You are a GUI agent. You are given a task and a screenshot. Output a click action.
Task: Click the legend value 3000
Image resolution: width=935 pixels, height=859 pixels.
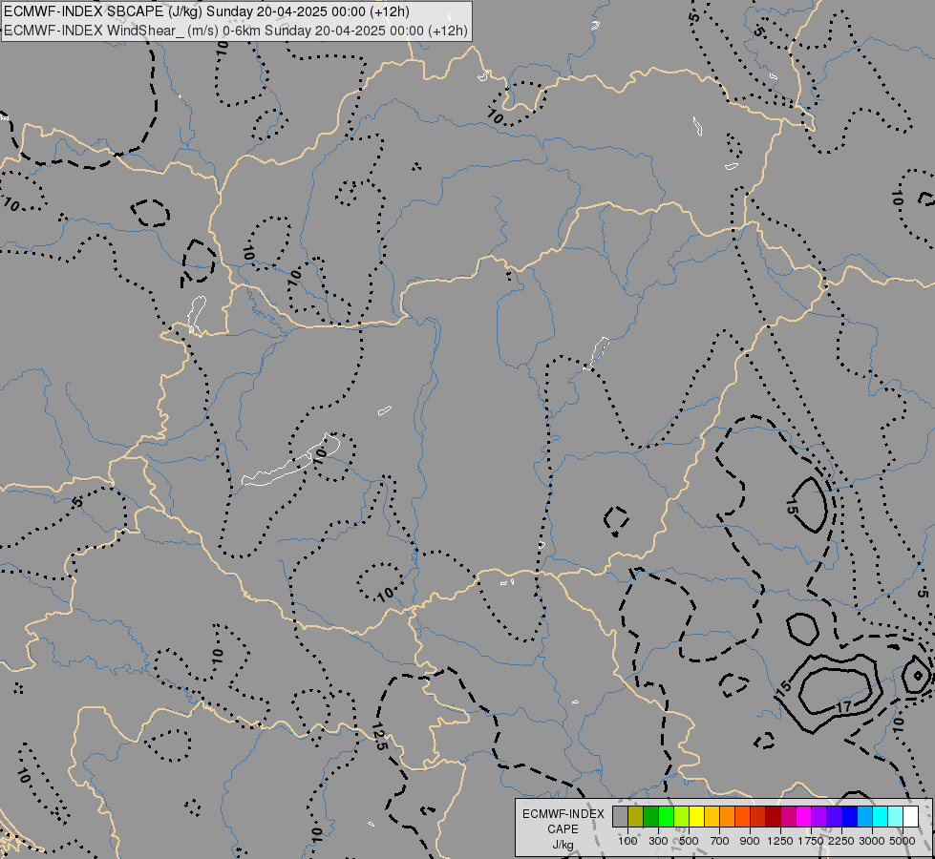point(871,841)
